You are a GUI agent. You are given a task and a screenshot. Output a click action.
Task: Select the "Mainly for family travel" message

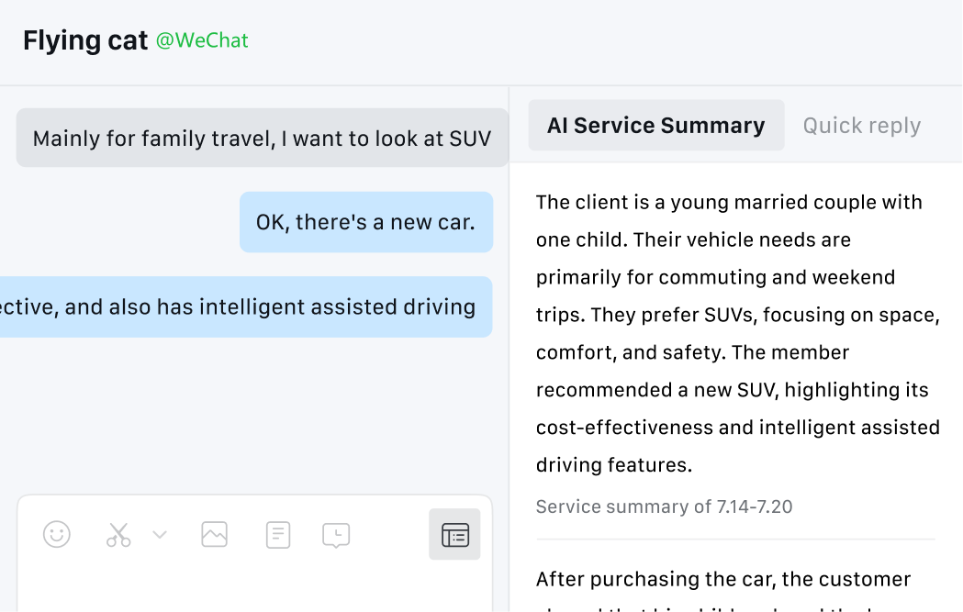coord(262,139)
